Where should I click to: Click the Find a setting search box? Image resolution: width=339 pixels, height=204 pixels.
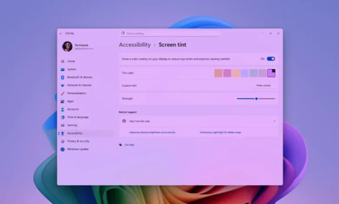point(169,33)
